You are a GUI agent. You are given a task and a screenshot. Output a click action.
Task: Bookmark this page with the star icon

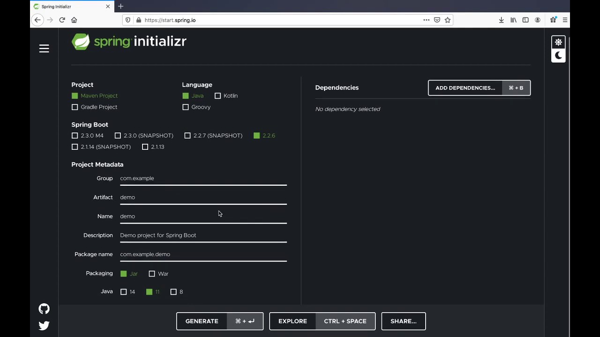pos(448,20)
